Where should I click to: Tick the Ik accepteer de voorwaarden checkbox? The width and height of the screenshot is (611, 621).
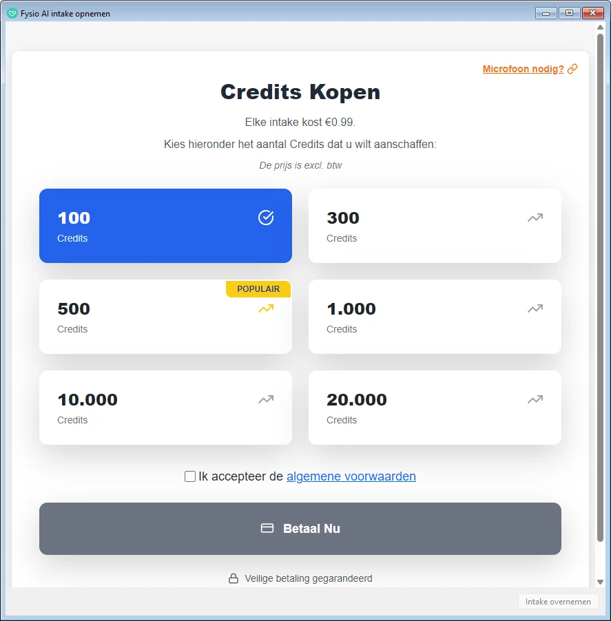(x=190, y=476)
